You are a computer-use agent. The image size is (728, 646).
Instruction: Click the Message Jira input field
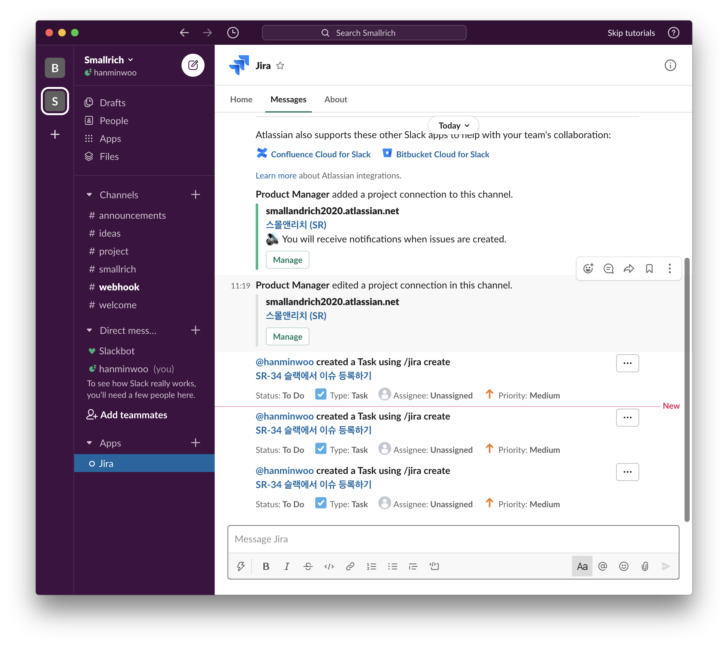pyautogui.click(x=453, y=539)
